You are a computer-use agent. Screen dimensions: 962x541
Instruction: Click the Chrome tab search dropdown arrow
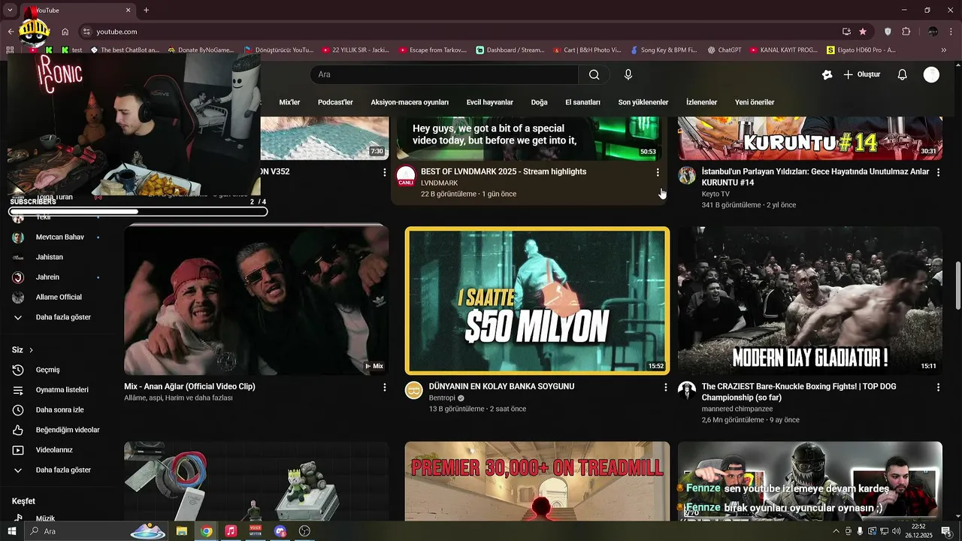pos(10,10)
